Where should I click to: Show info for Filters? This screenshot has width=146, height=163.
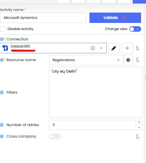point(2,92)
